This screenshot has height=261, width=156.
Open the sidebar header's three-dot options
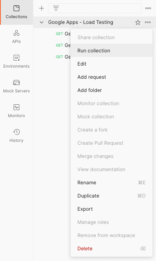click(148, 8)
